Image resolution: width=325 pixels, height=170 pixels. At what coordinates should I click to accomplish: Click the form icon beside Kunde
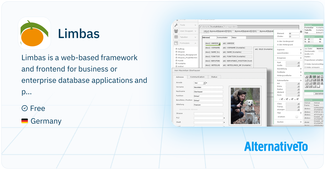point(176,60)
